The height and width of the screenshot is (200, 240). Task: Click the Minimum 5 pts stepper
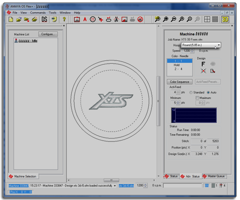[x=178, y=103]
